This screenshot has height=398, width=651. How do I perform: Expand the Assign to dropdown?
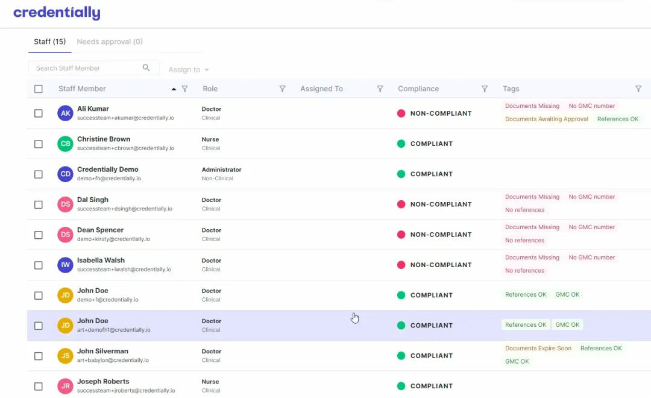[189, 70]
